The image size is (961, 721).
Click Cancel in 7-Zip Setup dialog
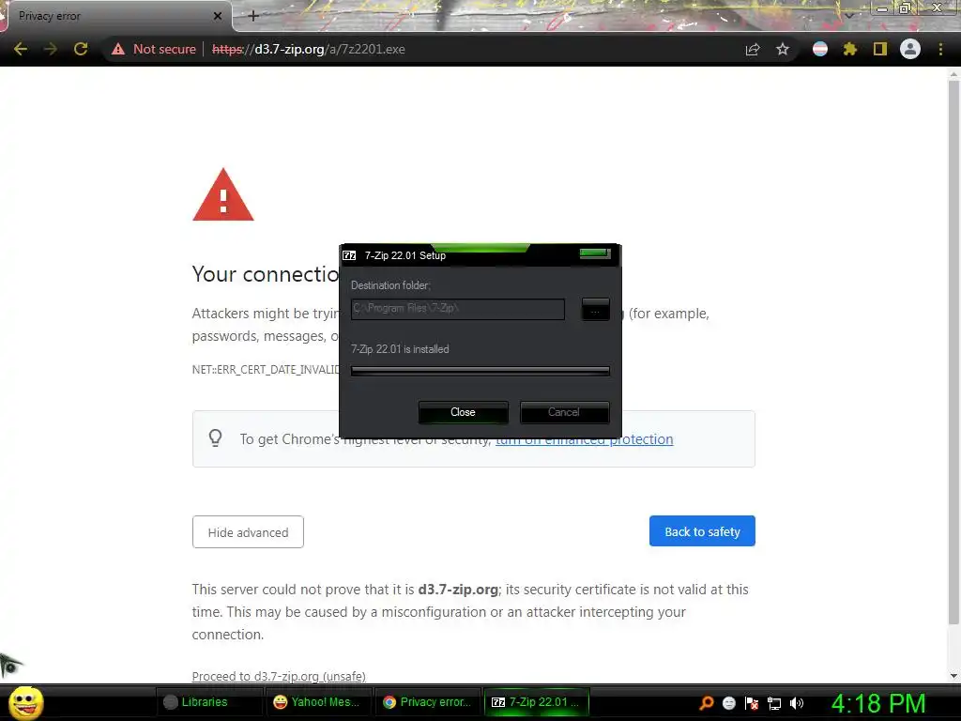564,412
